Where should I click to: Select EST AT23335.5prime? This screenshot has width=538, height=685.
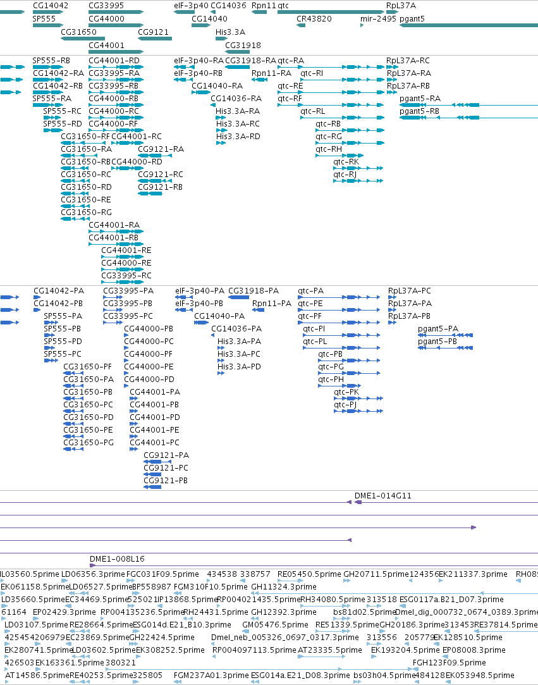coord(330,650)
